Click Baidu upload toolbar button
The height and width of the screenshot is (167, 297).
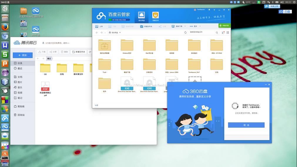tap(99, 26)
